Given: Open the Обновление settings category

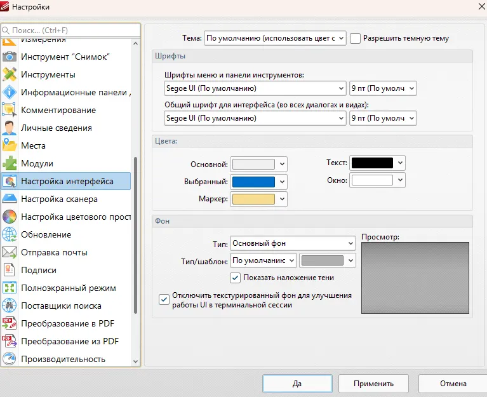Looking at the screenshot, I should [x=66, y=234].
